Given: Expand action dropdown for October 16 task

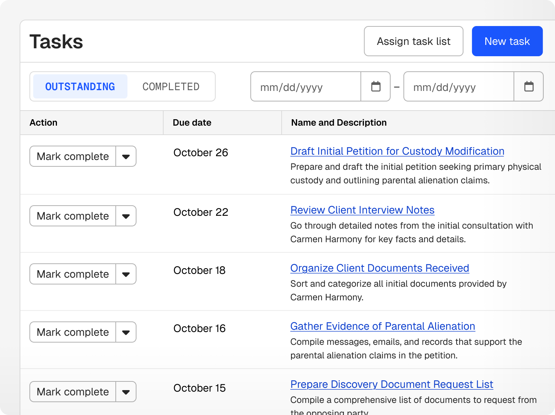Looking at the screenshot, I should tap(126, 332).
